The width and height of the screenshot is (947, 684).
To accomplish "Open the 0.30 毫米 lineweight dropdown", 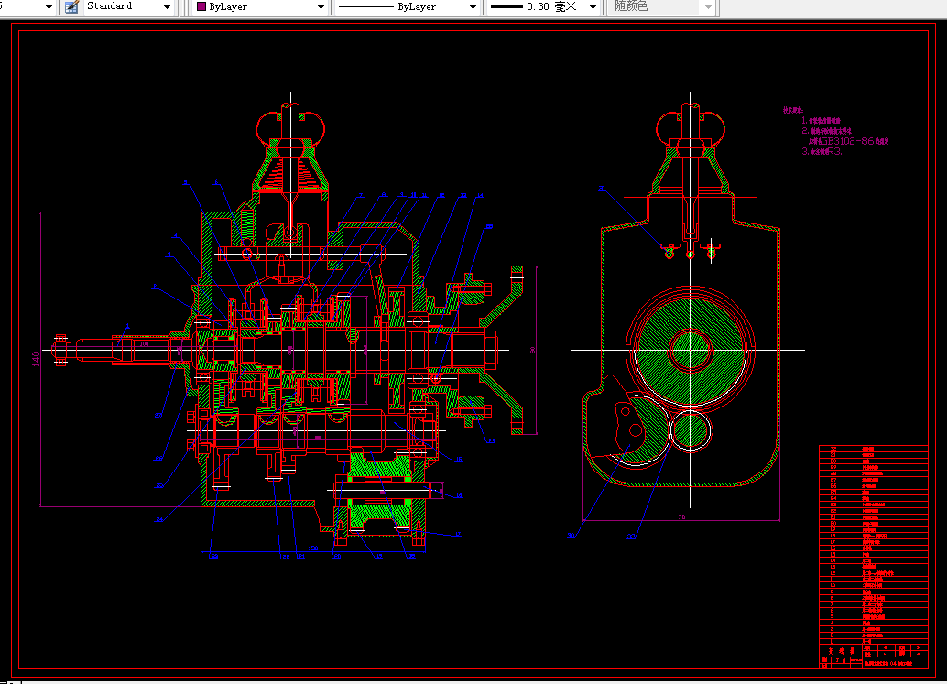I will (593, 7).
